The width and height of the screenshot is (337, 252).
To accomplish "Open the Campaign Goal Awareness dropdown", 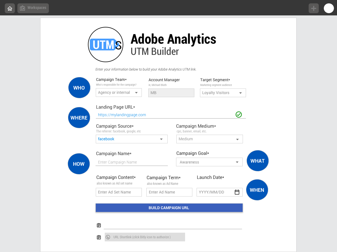I will click(x=210, y=162).
